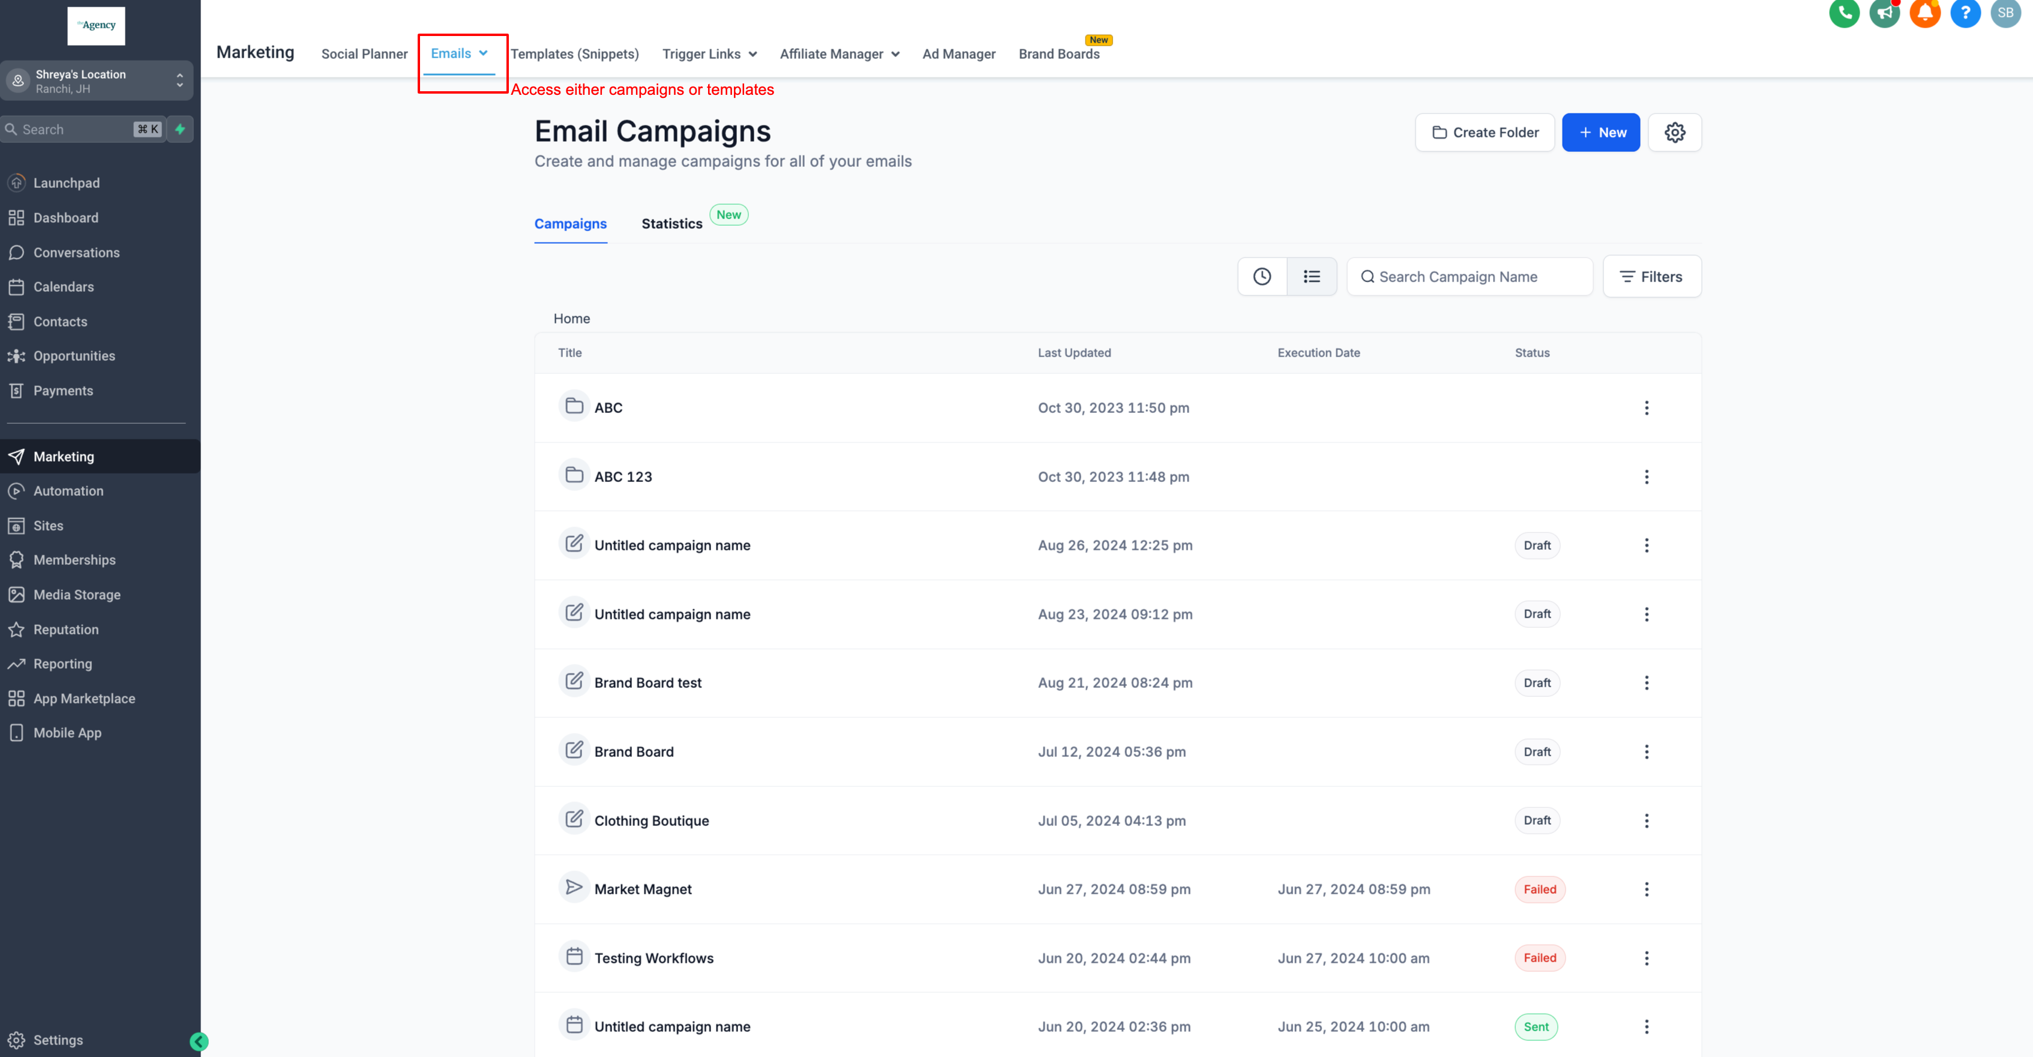This screenshot has height=1057, width=2033.
Task: Open the Filters panel
Action: pyautogui.click(x=1652, y=276)
